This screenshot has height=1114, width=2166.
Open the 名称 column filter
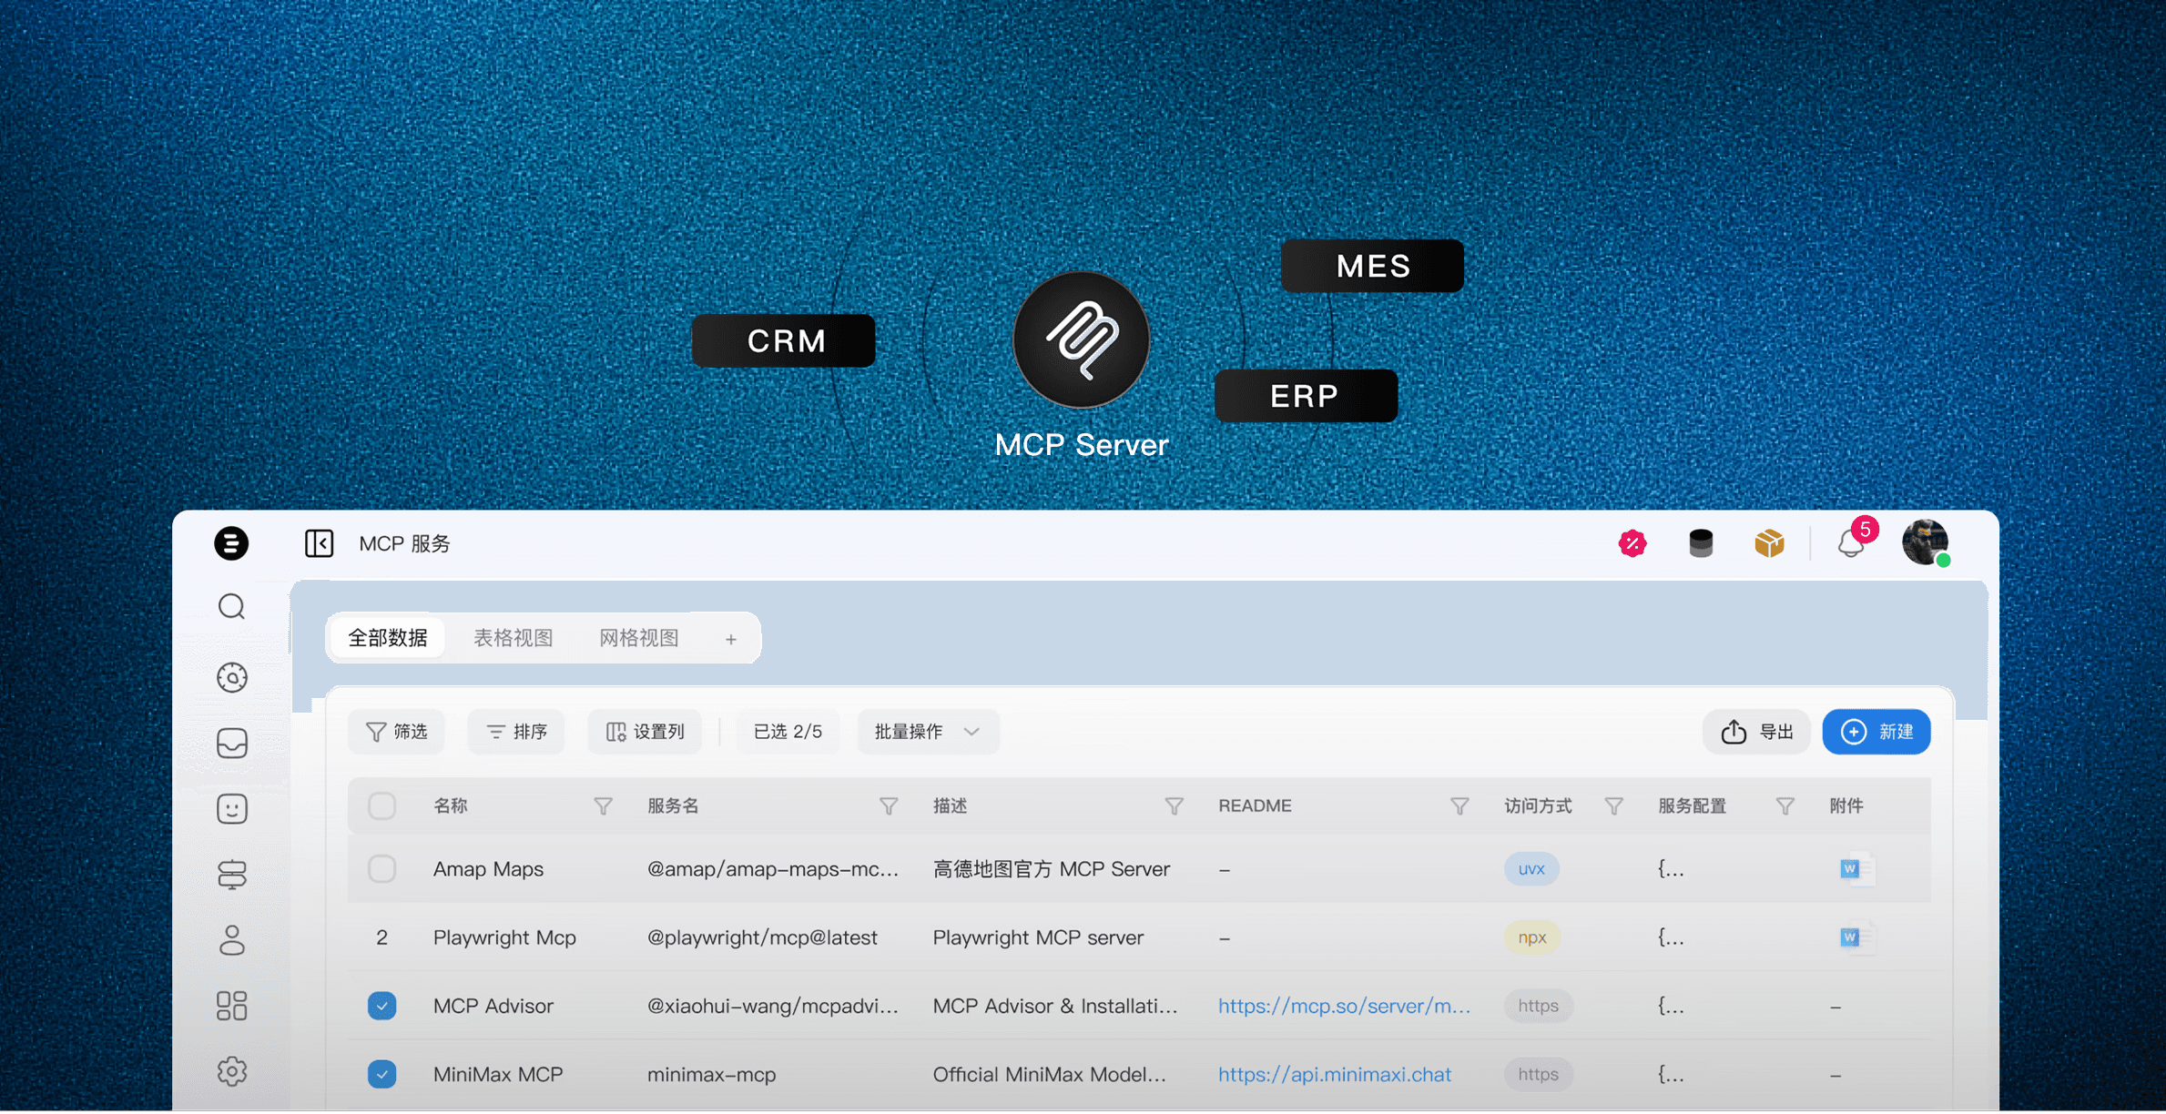pyautogui.click(x=603, y=805)
